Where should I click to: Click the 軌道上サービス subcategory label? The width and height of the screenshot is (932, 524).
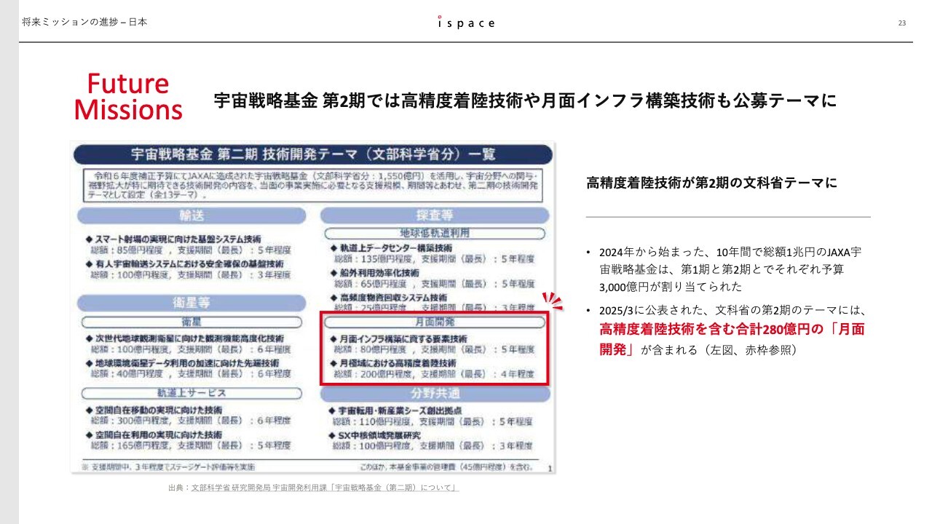coord(191,392)
